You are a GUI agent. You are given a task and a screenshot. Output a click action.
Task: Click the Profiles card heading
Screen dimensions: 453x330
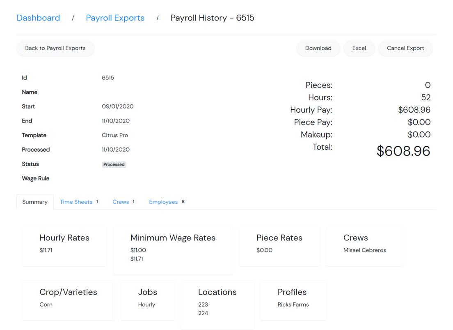(x=292, y=292)
